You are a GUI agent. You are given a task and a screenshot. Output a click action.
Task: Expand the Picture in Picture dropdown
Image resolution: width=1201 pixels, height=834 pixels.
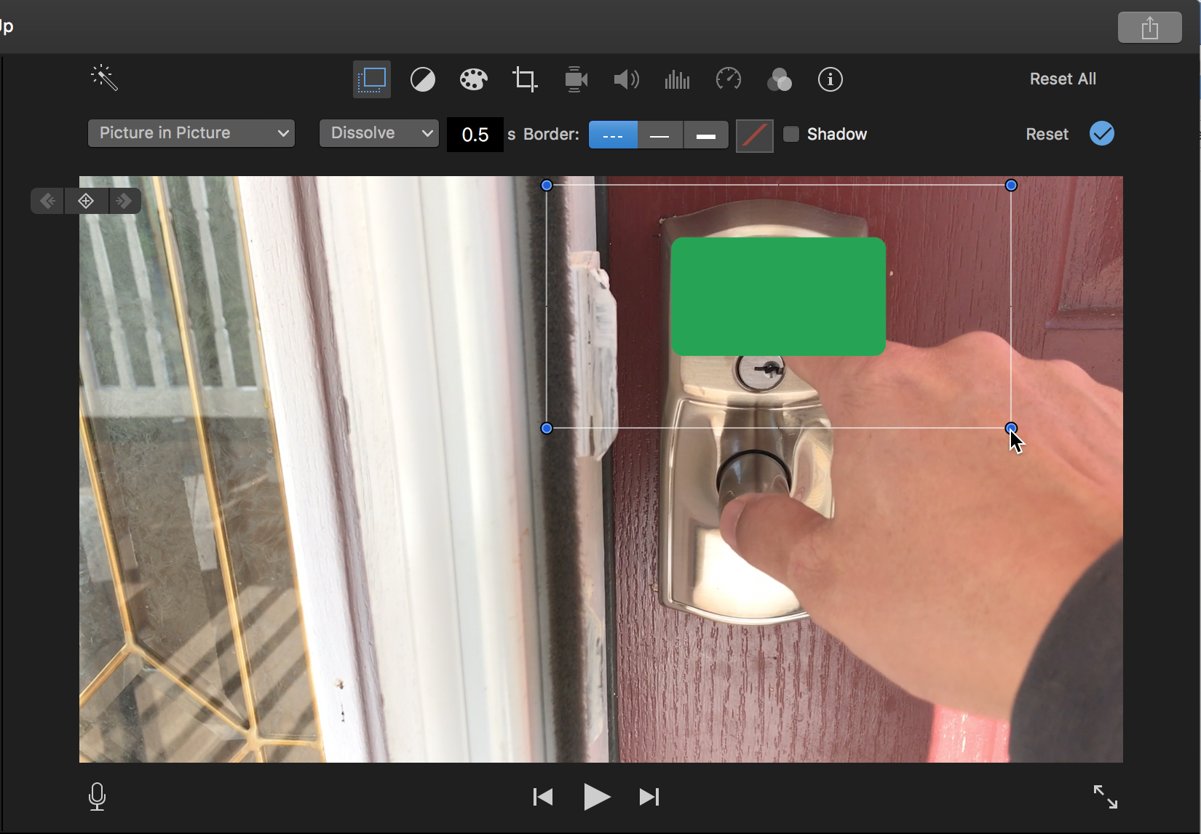[191, 133]
